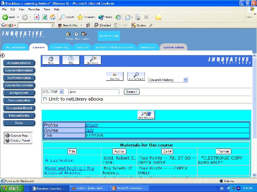
Task: Click the Home icon in catalog toolbar
Action: 51,60
